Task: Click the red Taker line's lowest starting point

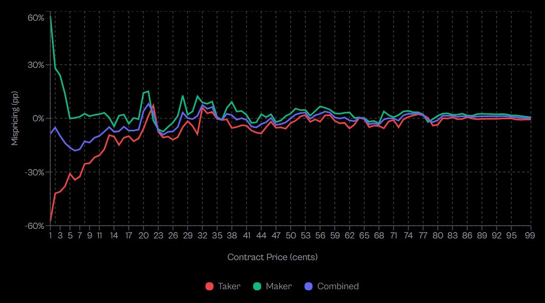Action: [x=51, y=220]
